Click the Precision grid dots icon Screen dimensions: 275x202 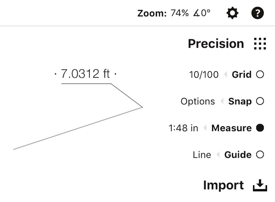260,44
